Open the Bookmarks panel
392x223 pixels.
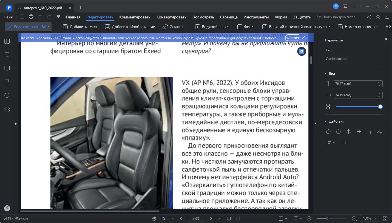[7, 55]
